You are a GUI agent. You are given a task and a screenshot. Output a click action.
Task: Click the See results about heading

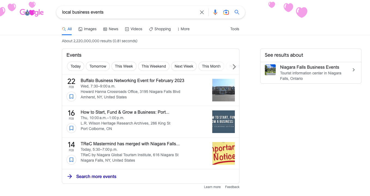click(x=284, y=55)
